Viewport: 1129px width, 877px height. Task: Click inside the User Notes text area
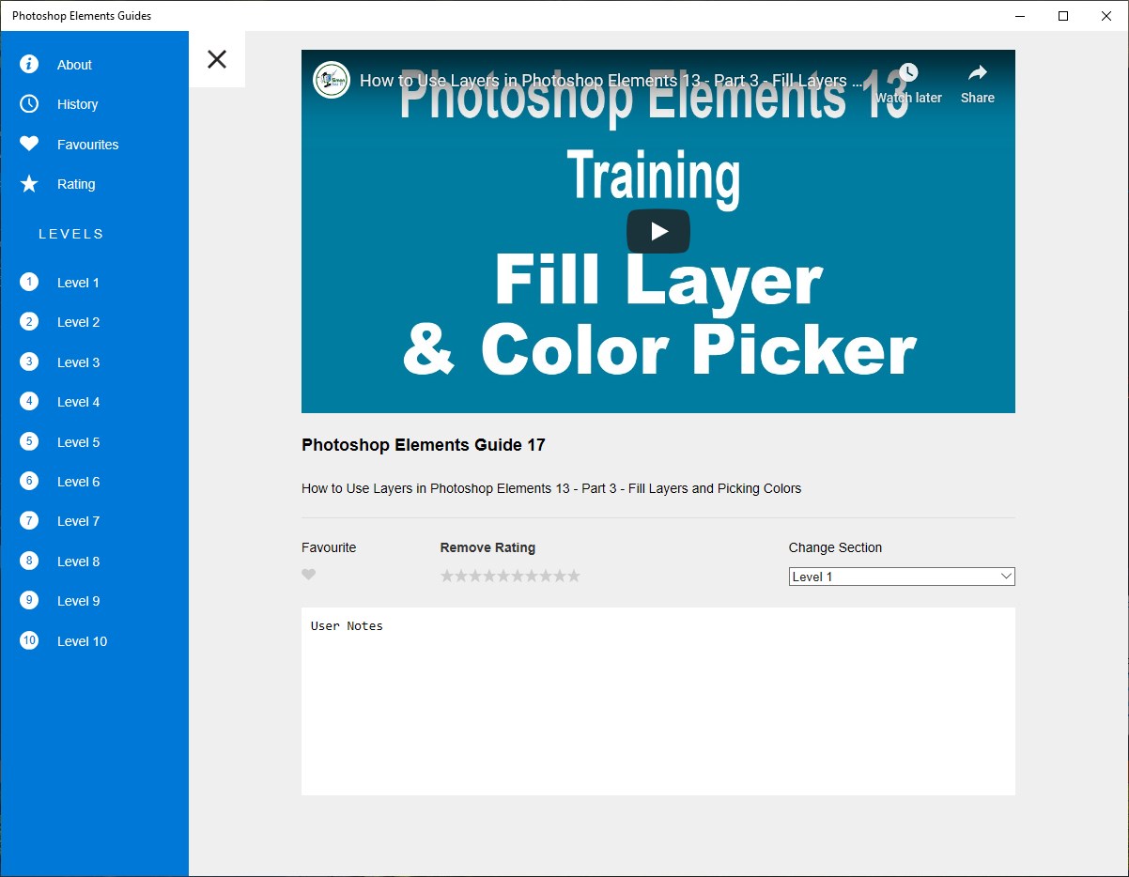(658, 701)
